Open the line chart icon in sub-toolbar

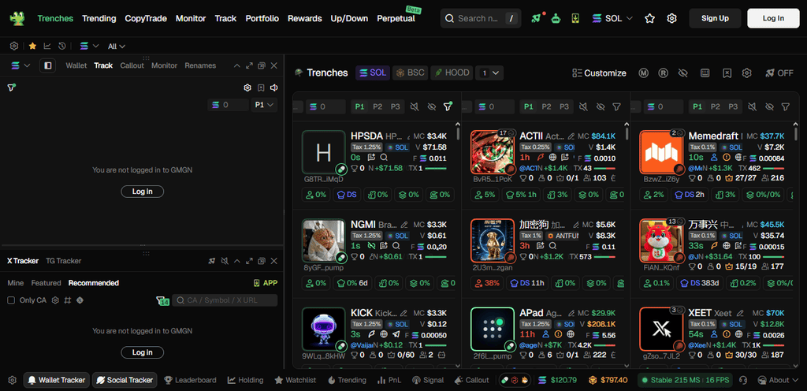coord(47,47)
